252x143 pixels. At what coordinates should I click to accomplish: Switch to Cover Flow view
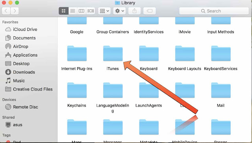tap(91, 11)
